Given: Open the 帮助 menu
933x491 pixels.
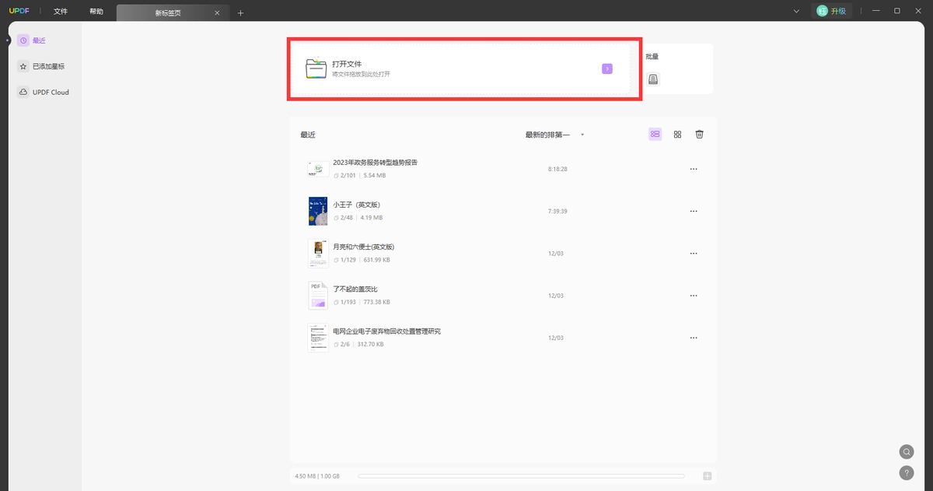Looking at the screenshot, I should (x=96, y=12).
